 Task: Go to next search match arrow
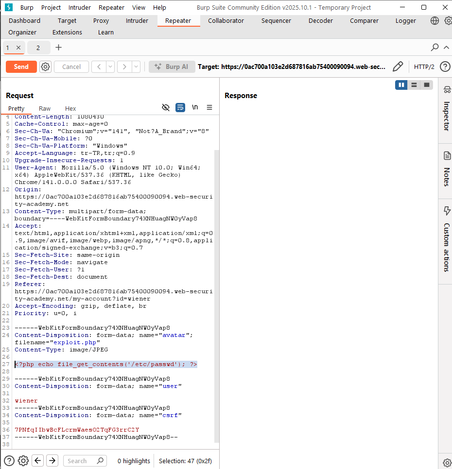52,461
